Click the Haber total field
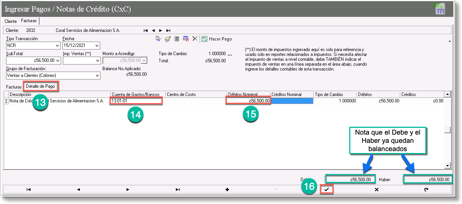This screenshot has height=204, width=462. [x=427, y=179]
